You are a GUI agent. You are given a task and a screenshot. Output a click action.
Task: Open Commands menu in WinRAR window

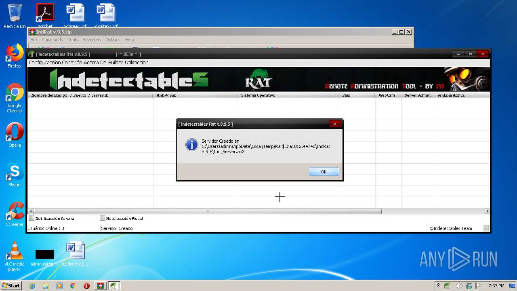[52, 40]
